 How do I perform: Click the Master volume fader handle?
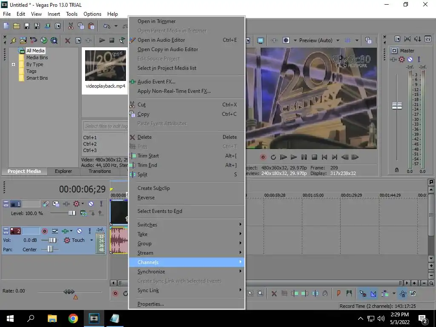pyautogui.click(x=397, y=106)
